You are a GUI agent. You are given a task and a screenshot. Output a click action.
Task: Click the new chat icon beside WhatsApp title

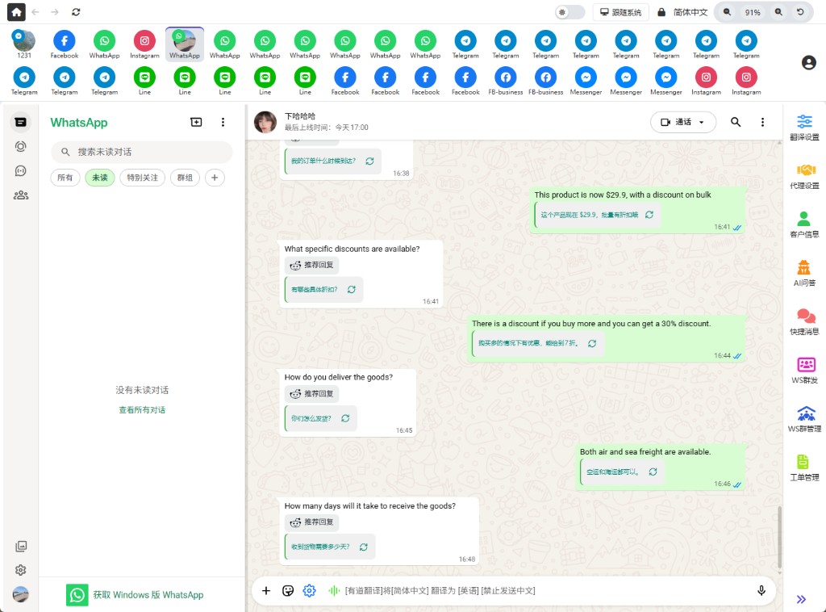tap(196, 122)
